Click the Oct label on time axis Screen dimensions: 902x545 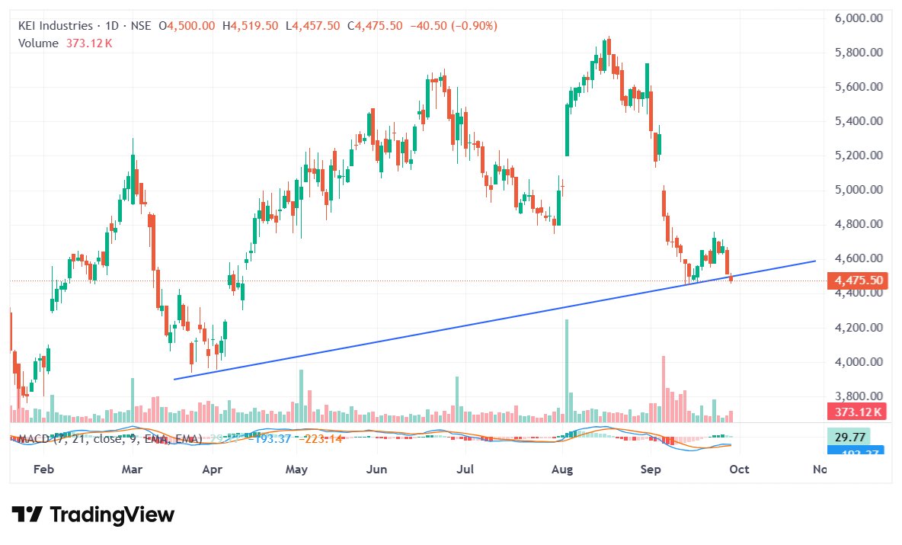(739, 470)
